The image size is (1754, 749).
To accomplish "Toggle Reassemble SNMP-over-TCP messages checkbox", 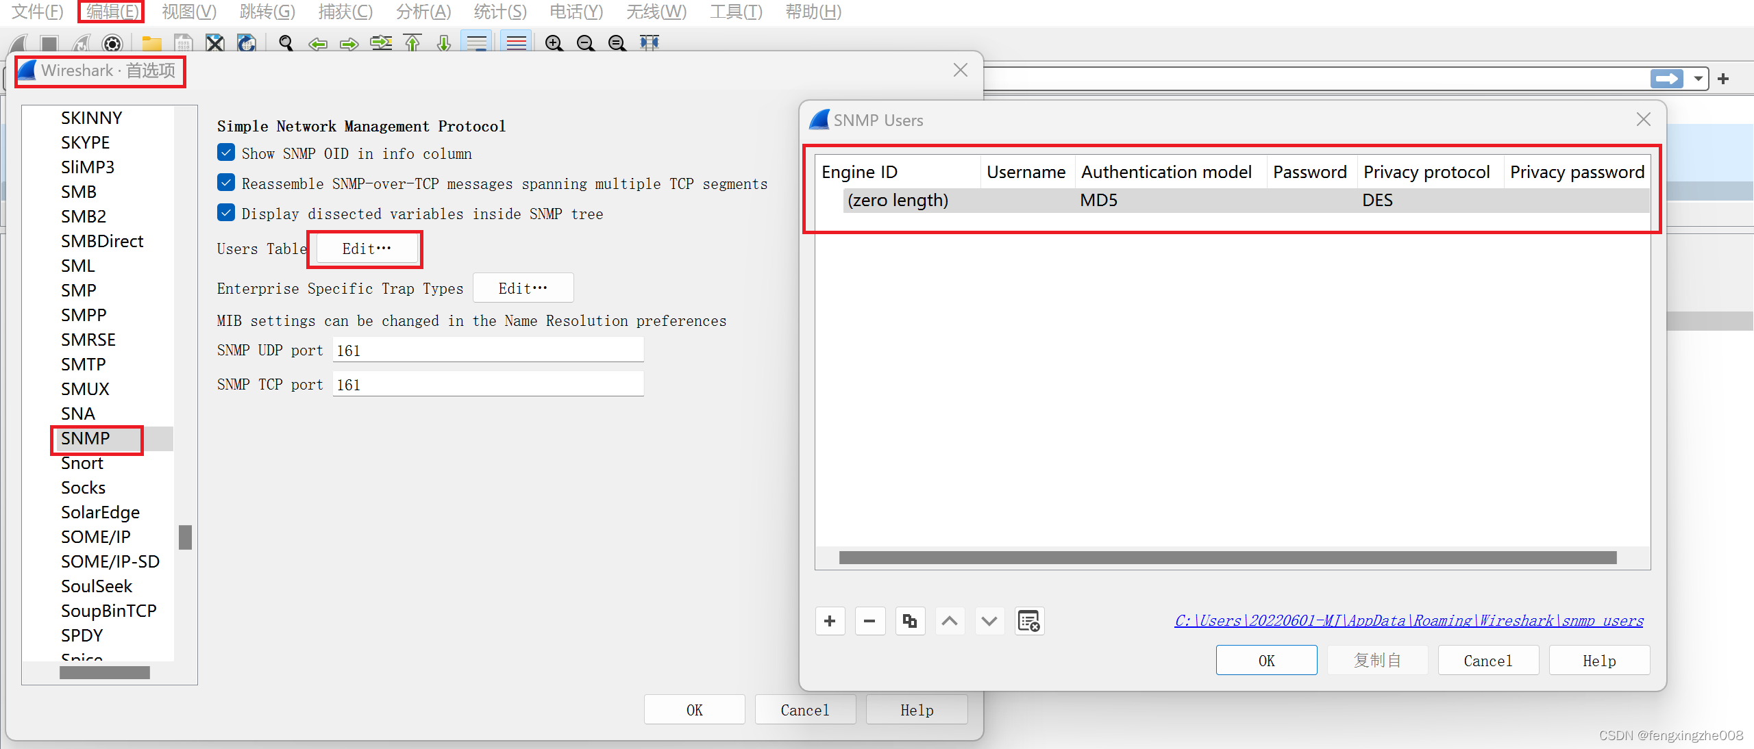I will point(226,182).
